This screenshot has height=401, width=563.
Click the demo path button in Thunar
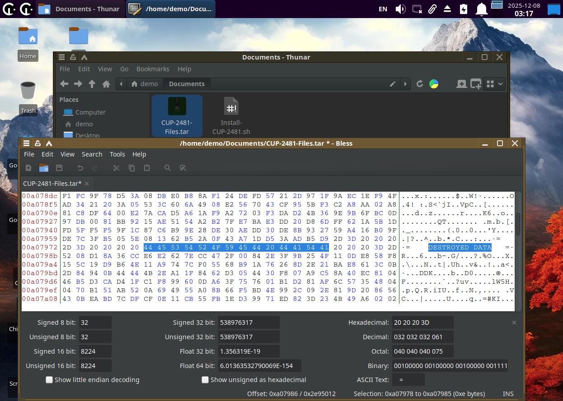[145, 84]
